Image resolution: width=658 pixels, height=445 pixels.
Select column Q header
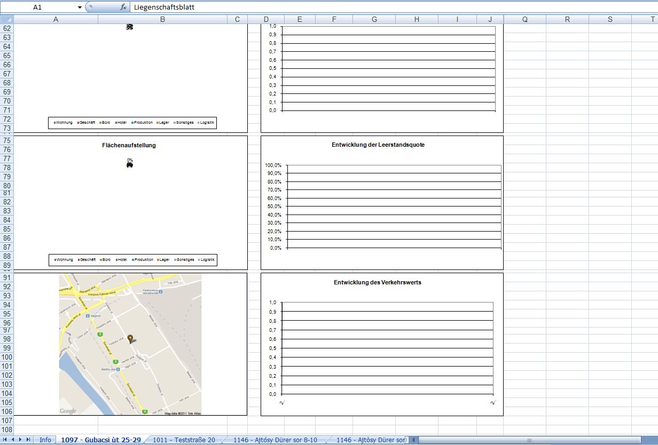(x=525, y=19)
